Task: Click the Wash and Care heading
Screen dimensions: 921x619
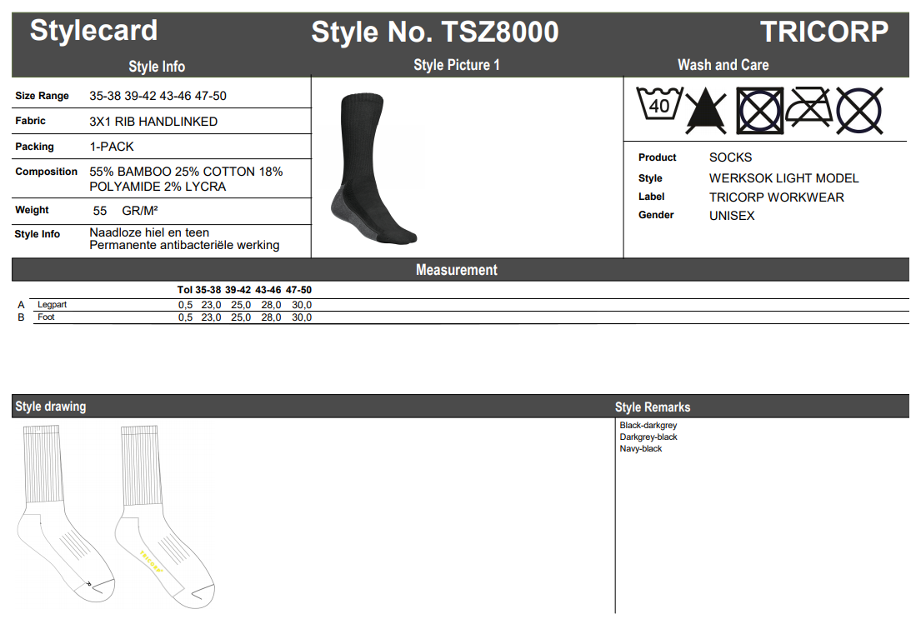Action: (723, 65)
